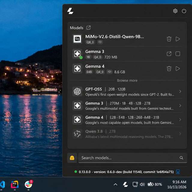Show hidden tray icons chevron
192x192 pixels.
point(115,184)
